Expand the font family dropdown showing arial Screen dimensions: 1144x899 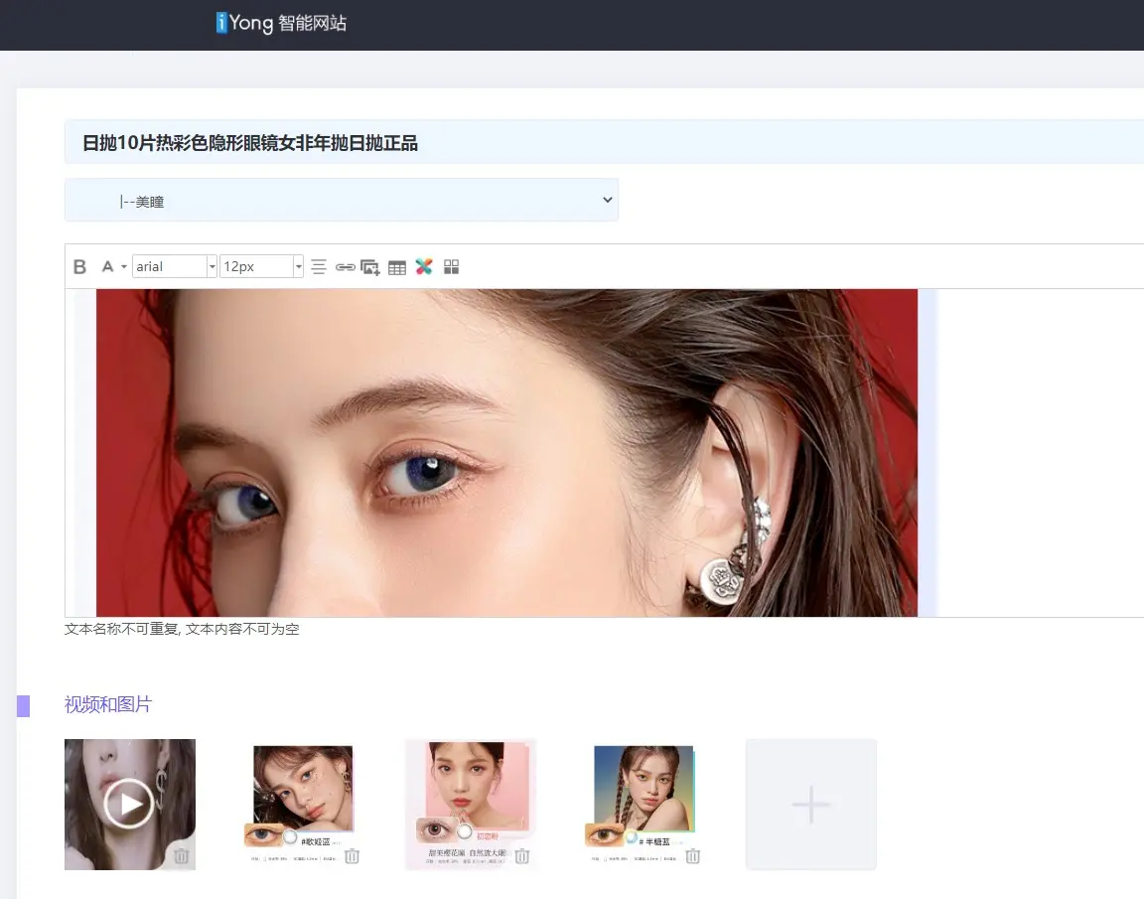coord(212,266)
